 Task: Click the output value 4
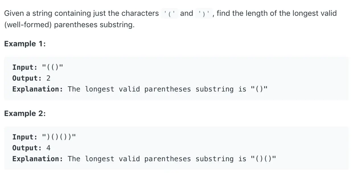click(48, 148)
